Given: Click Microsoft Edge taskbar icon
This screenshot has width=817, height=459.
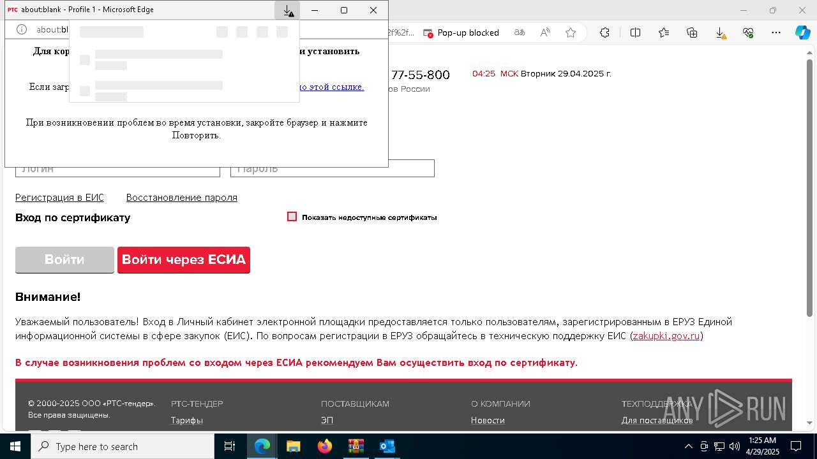Looking at the screenshot, I should tap(262, 446).
